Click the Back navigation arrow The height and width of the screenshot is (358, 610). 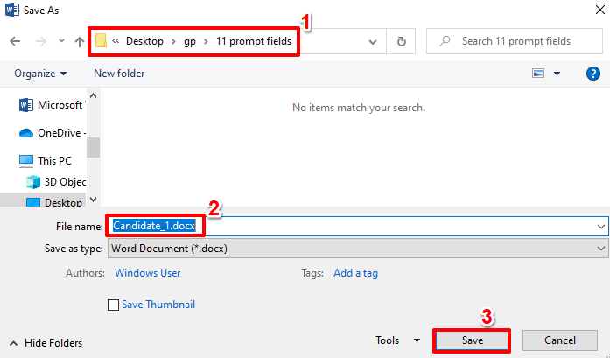pyautogui.click(x=15, y=41)
